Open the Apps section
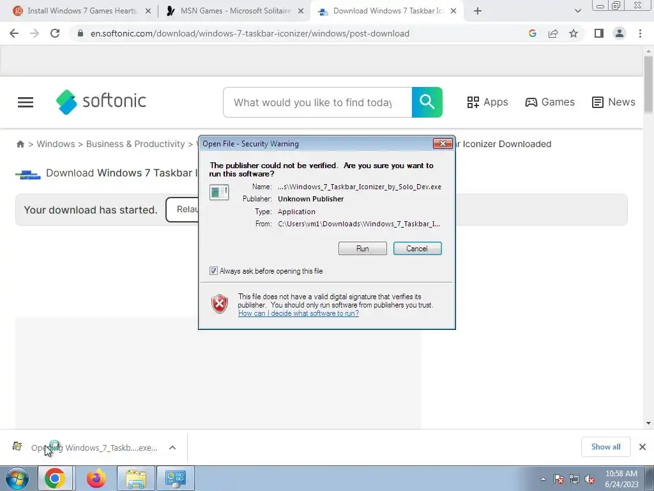Screen dimensions: 654x491 (x=487, y=102)
